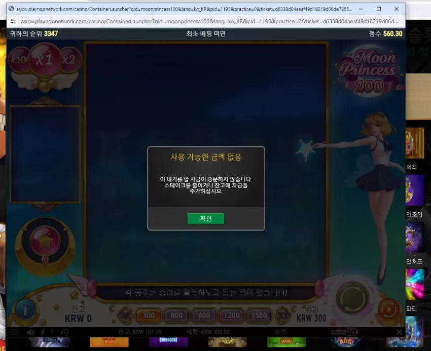Click the 베팅 KRW 300 bet display
This screenshot has width=431, height=351.
point(311,314)
